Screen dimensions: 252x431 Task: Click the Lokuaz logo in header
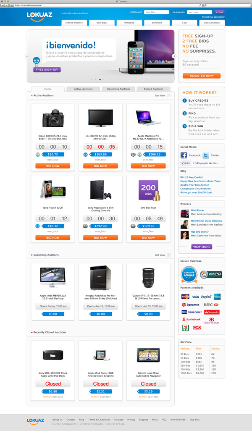tap(39, 16)
